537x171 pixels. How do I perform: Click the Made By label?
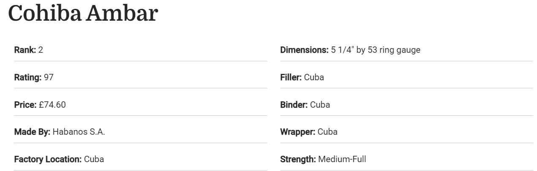click(32, 132)
